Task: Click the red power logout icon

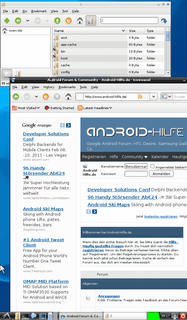Action: pos(183,316)
